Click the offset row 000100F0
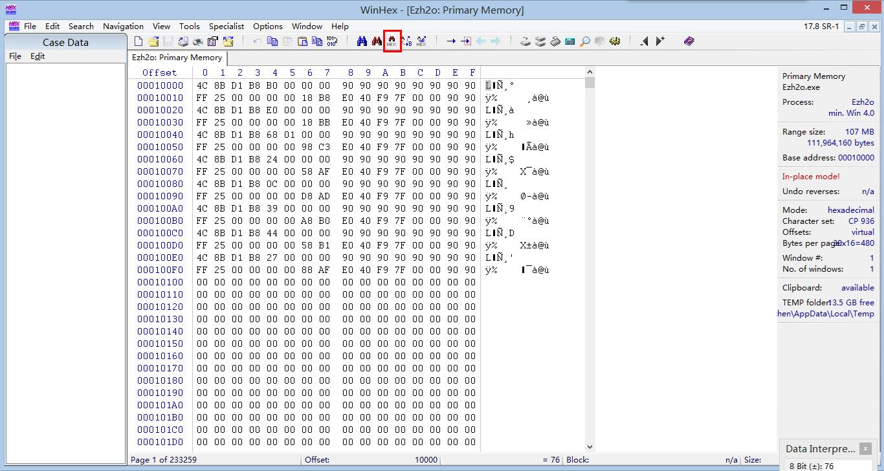The height and width of the screenshot is (471, 884). (x=160, y=270)
